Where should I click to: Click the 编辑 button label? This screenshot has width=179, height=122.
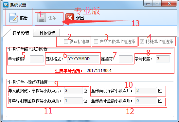tap(24, 18)
